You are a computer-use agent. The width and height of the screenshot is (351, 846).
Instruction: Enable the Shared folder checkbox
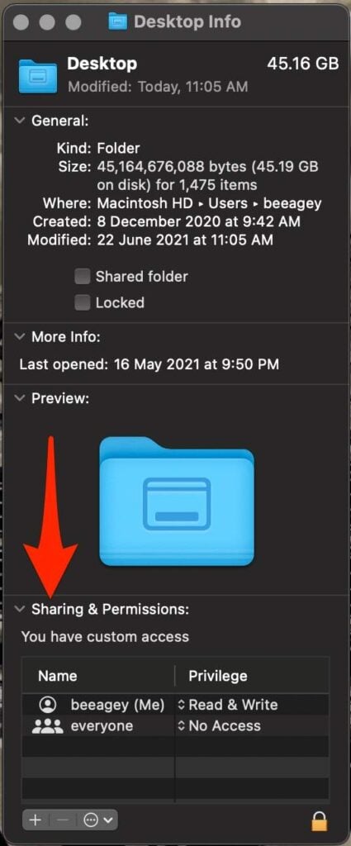tap(82, 277)
